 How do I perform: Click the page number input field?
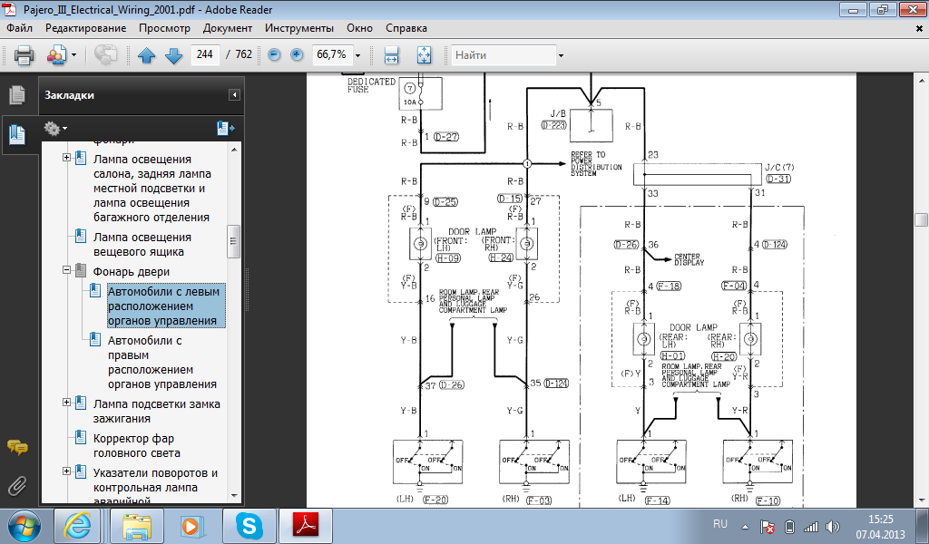[x=204, y=55]
